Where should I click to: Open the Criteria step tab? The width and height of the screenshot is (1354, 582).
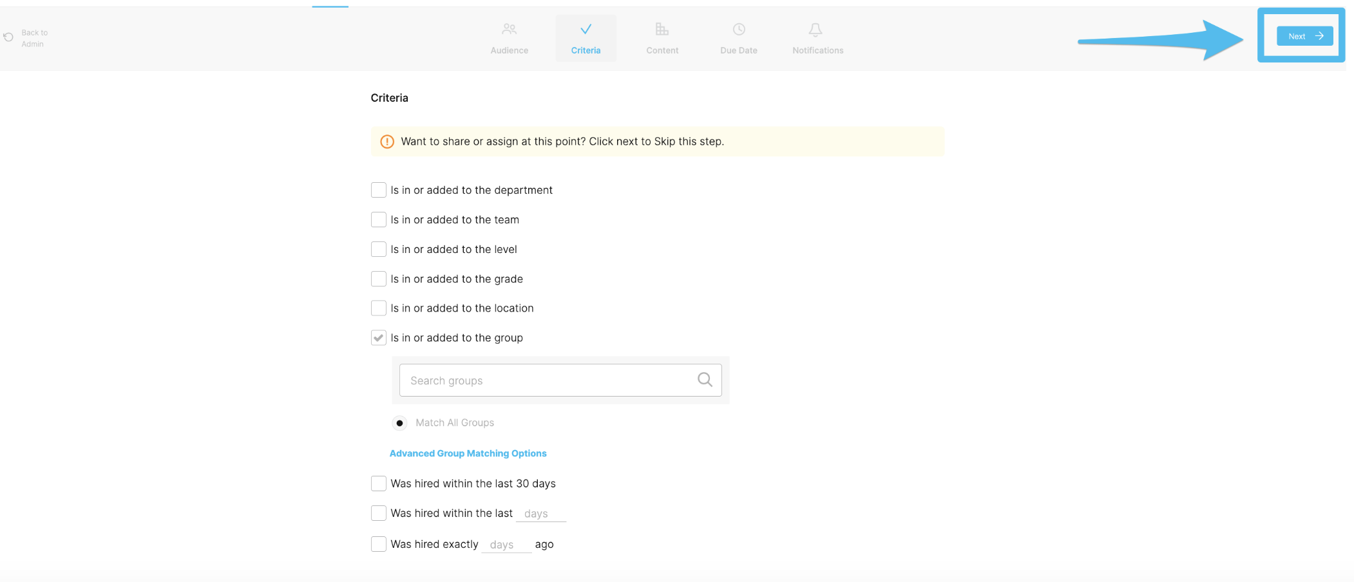586,39
